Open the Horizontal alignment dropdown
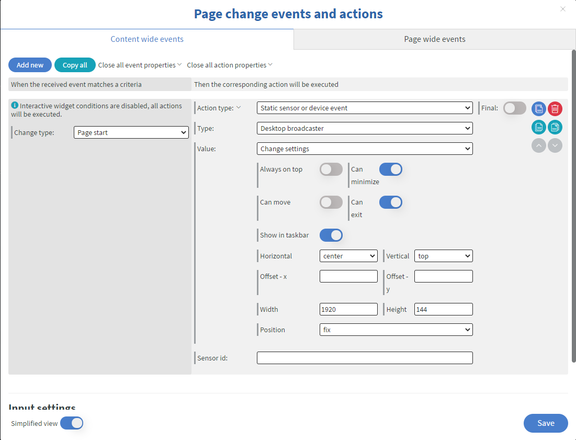Screen dimensions: 576x440 pos(348,256)
